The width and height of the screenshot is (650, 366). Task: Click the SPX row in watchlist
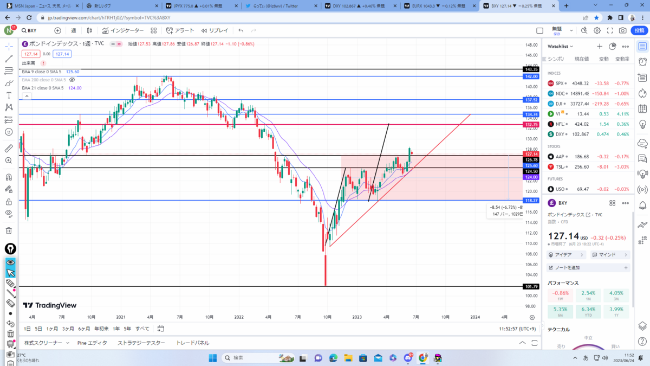click(x=588, y=84)
